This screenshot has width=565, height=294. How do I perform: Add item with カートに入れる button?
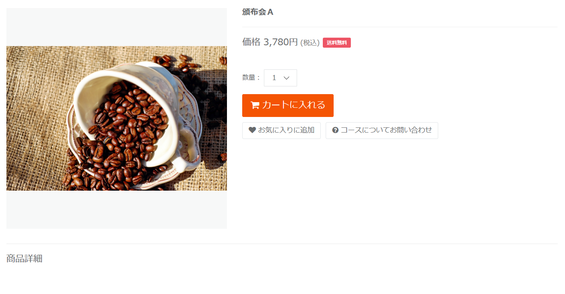click(x=288, y=105)
